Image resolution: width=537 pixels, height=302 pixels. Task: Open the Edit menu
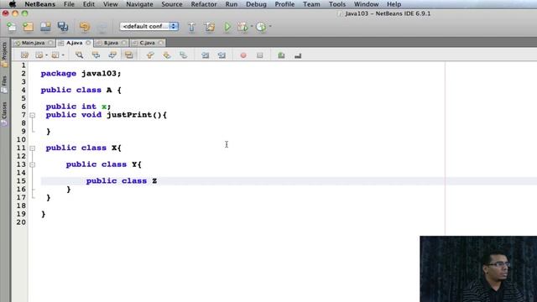pos(89,4)
